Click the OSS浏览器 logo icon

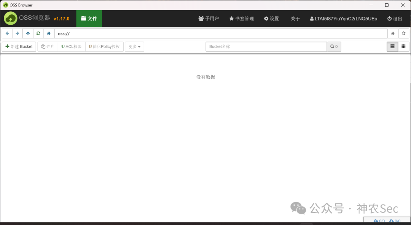11,18
